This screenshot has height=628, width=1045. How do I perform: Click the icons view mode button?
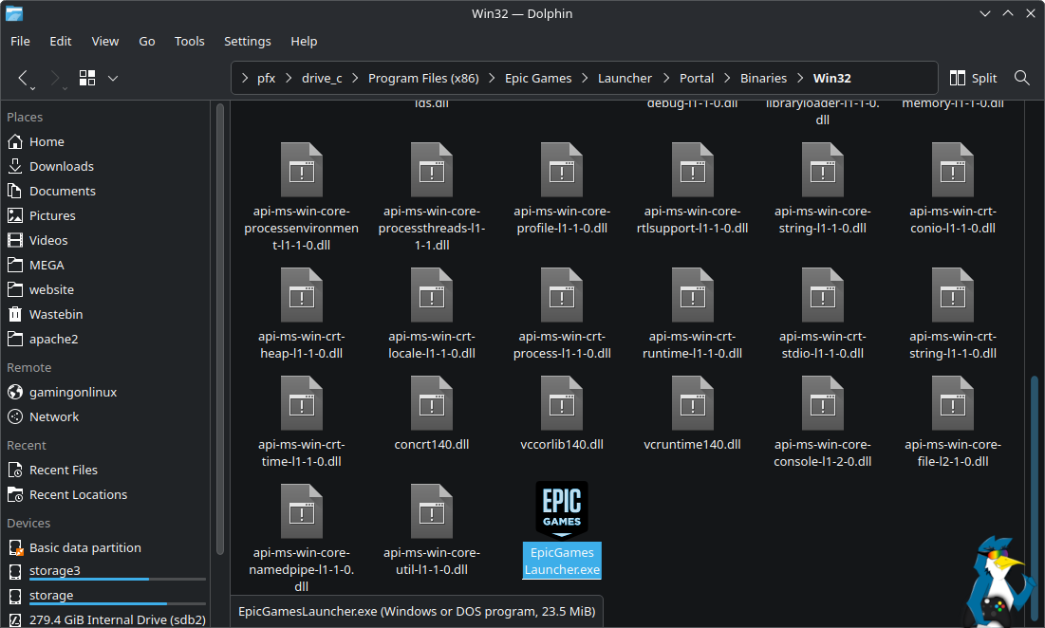tap(88, 78)
